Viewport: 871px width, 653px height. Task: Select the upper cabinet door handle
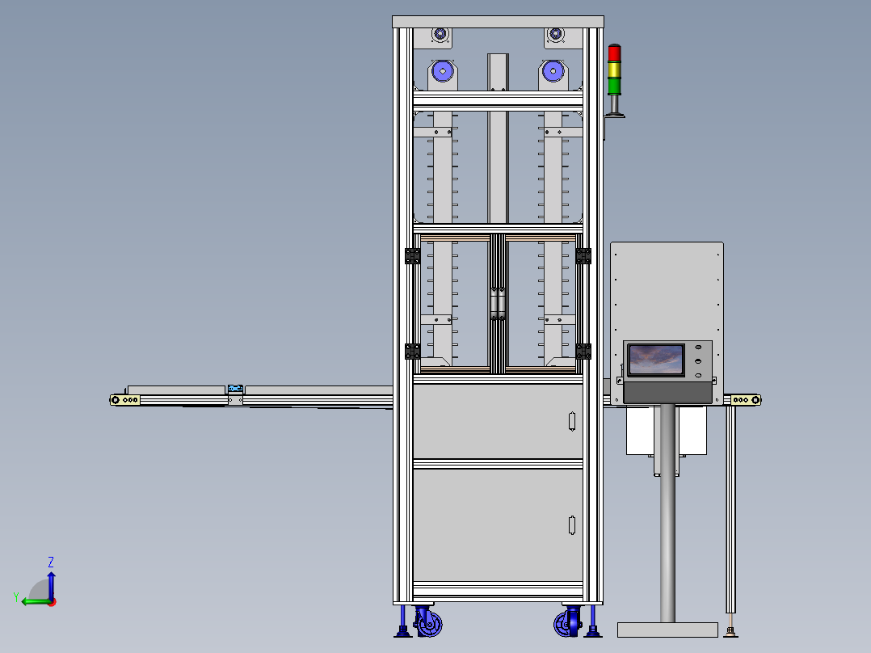[571, 421]
